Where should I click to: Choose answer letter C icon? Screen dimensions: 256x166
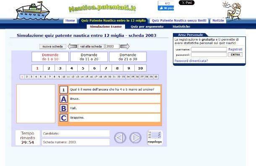click(x=63, y=118)
